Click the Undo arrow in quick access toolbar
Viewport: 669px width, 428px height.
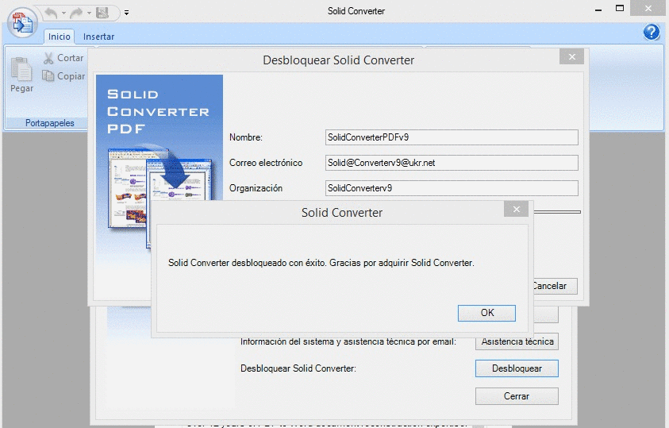(x=52, y=13)
